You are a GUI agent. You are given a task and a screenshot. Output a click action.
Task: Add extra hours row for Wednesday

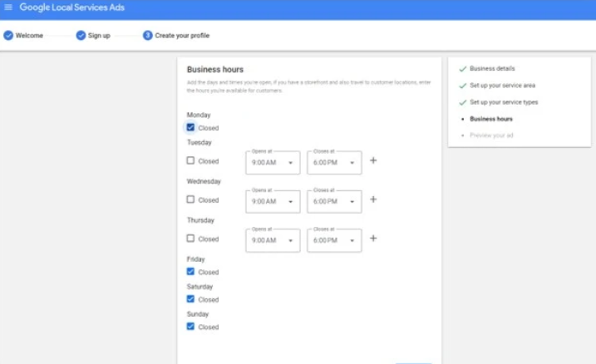point(373,199)
